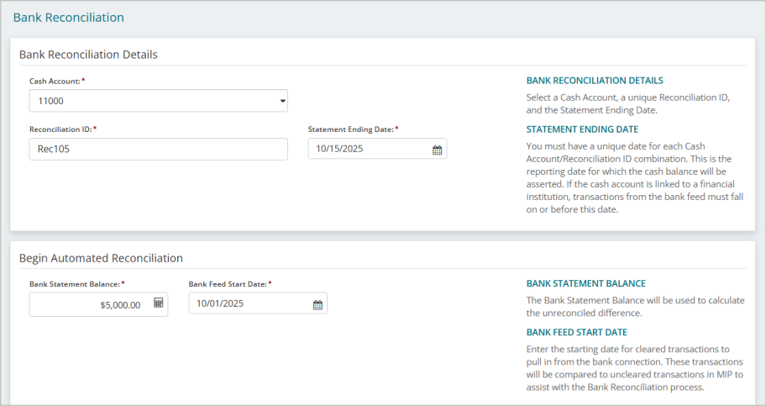Open the Bank Feed Start Date calendar picker

317,304
